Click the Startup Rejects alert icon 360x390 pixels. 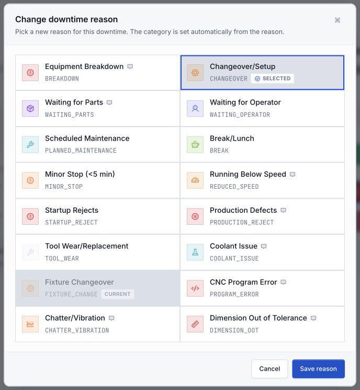tap(30, 216)
